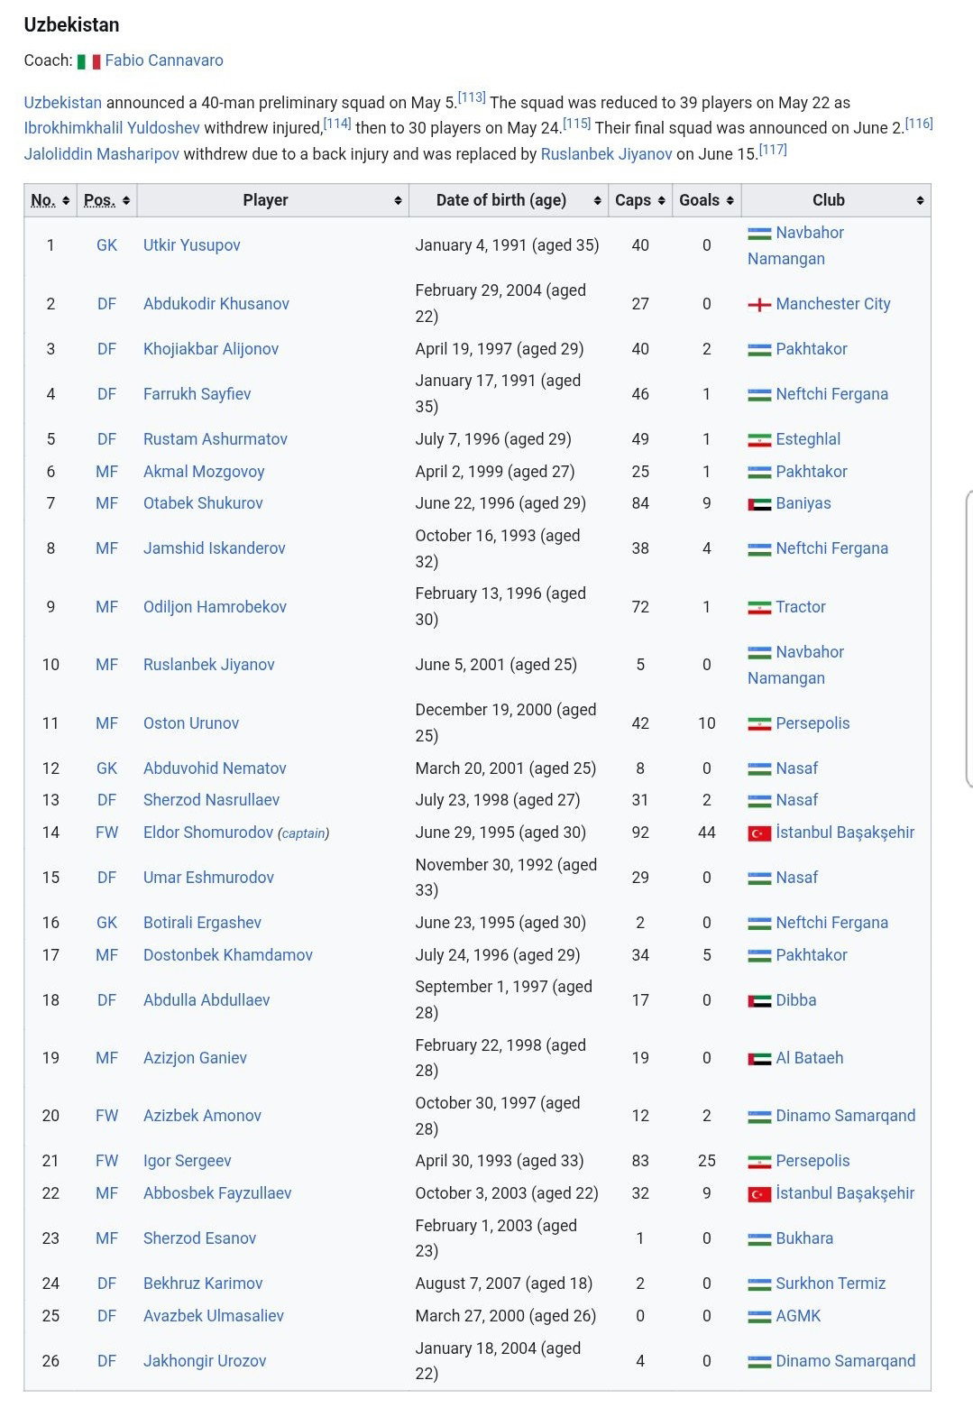Sort table by Player column sort arrows
This screenshot has height=1408, width=973.
398,200
